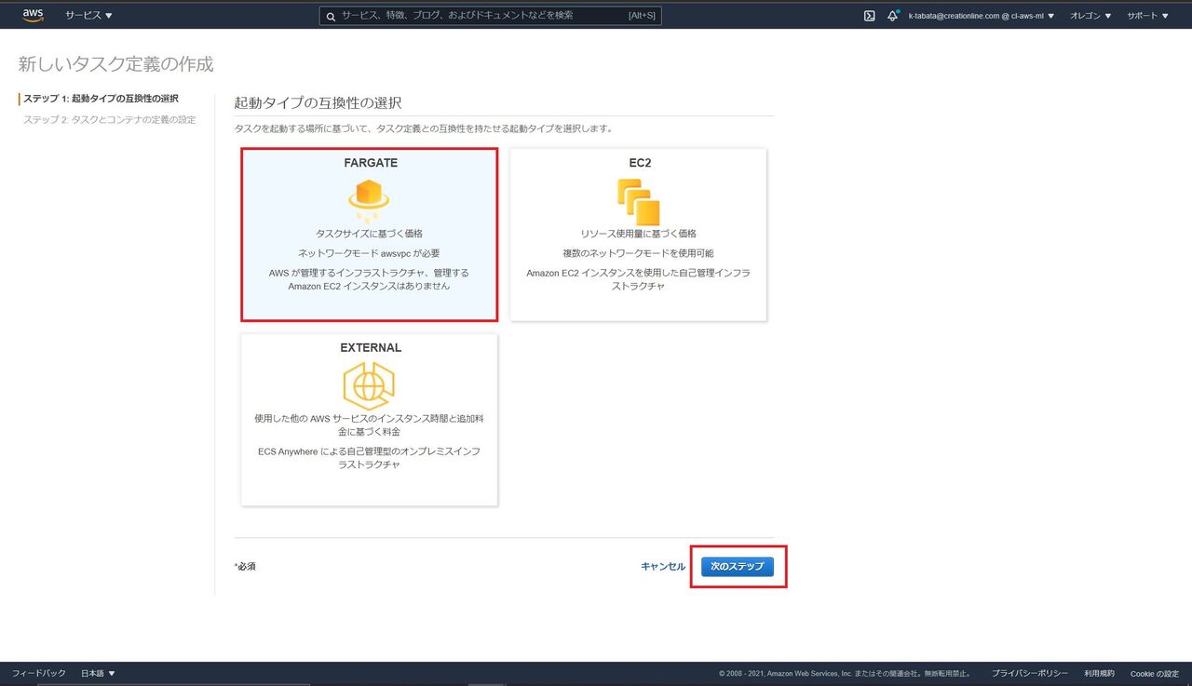Image resolution: width=1192 pixels, height=686 pixels.
Task: Click the search magnifier icon
Action: click(x=330, y=16)
